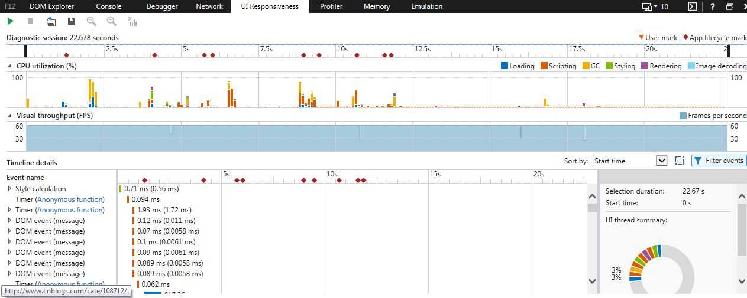Expand the DOM event (message) row with 0.12 ms

pyautogui.click(x=9, y=221)
